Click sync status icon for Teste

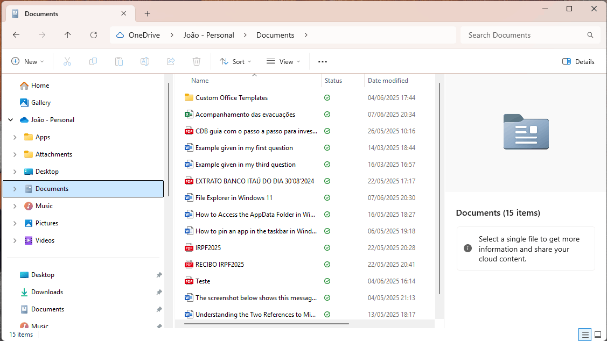pos(327,281)
